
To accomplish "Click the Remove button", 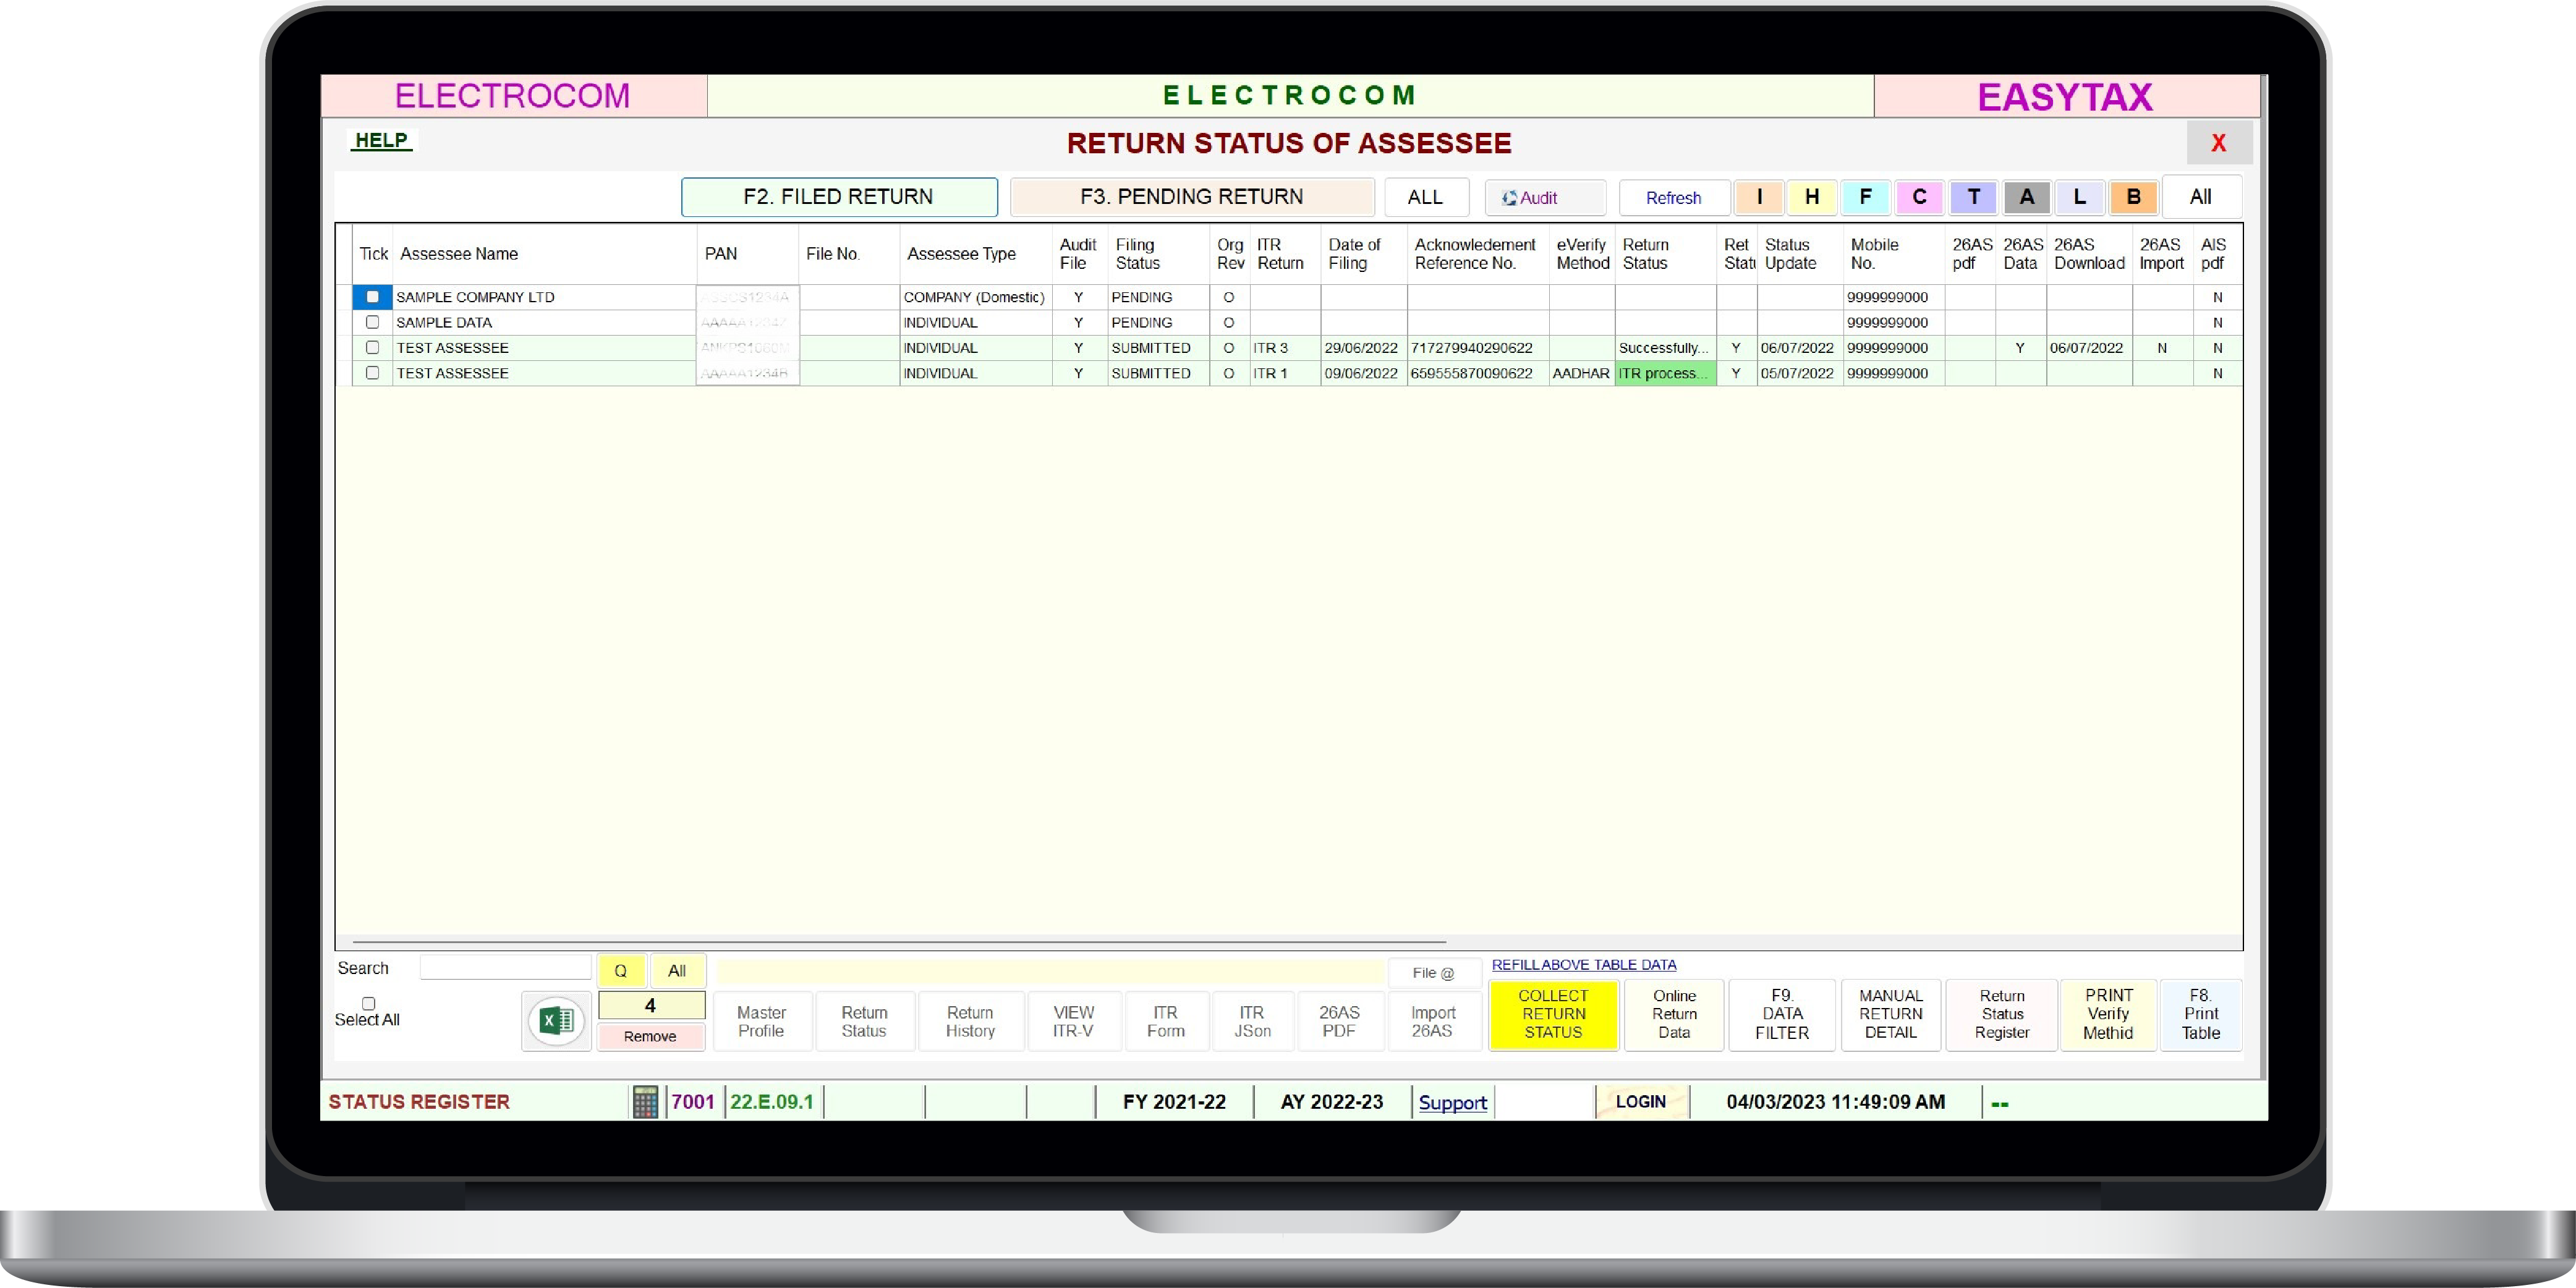I will pyautogui.click(x=650, y=1036).
